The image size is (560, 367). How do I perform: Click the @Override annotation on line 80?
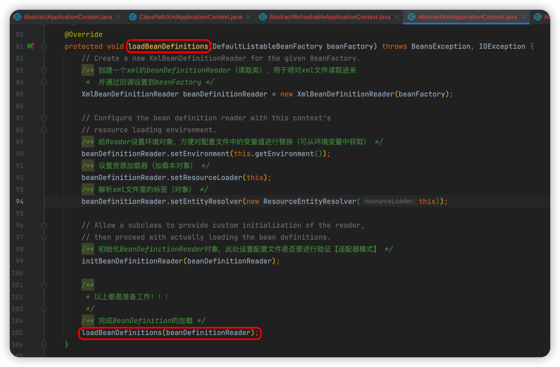(84, 35)
